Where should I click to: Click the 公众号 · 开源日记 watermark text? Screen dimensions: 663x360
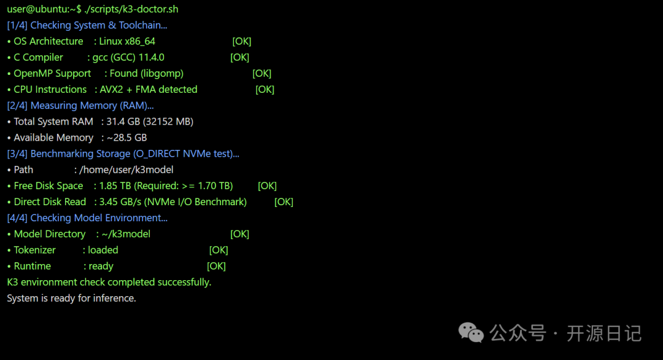(565, 334)
